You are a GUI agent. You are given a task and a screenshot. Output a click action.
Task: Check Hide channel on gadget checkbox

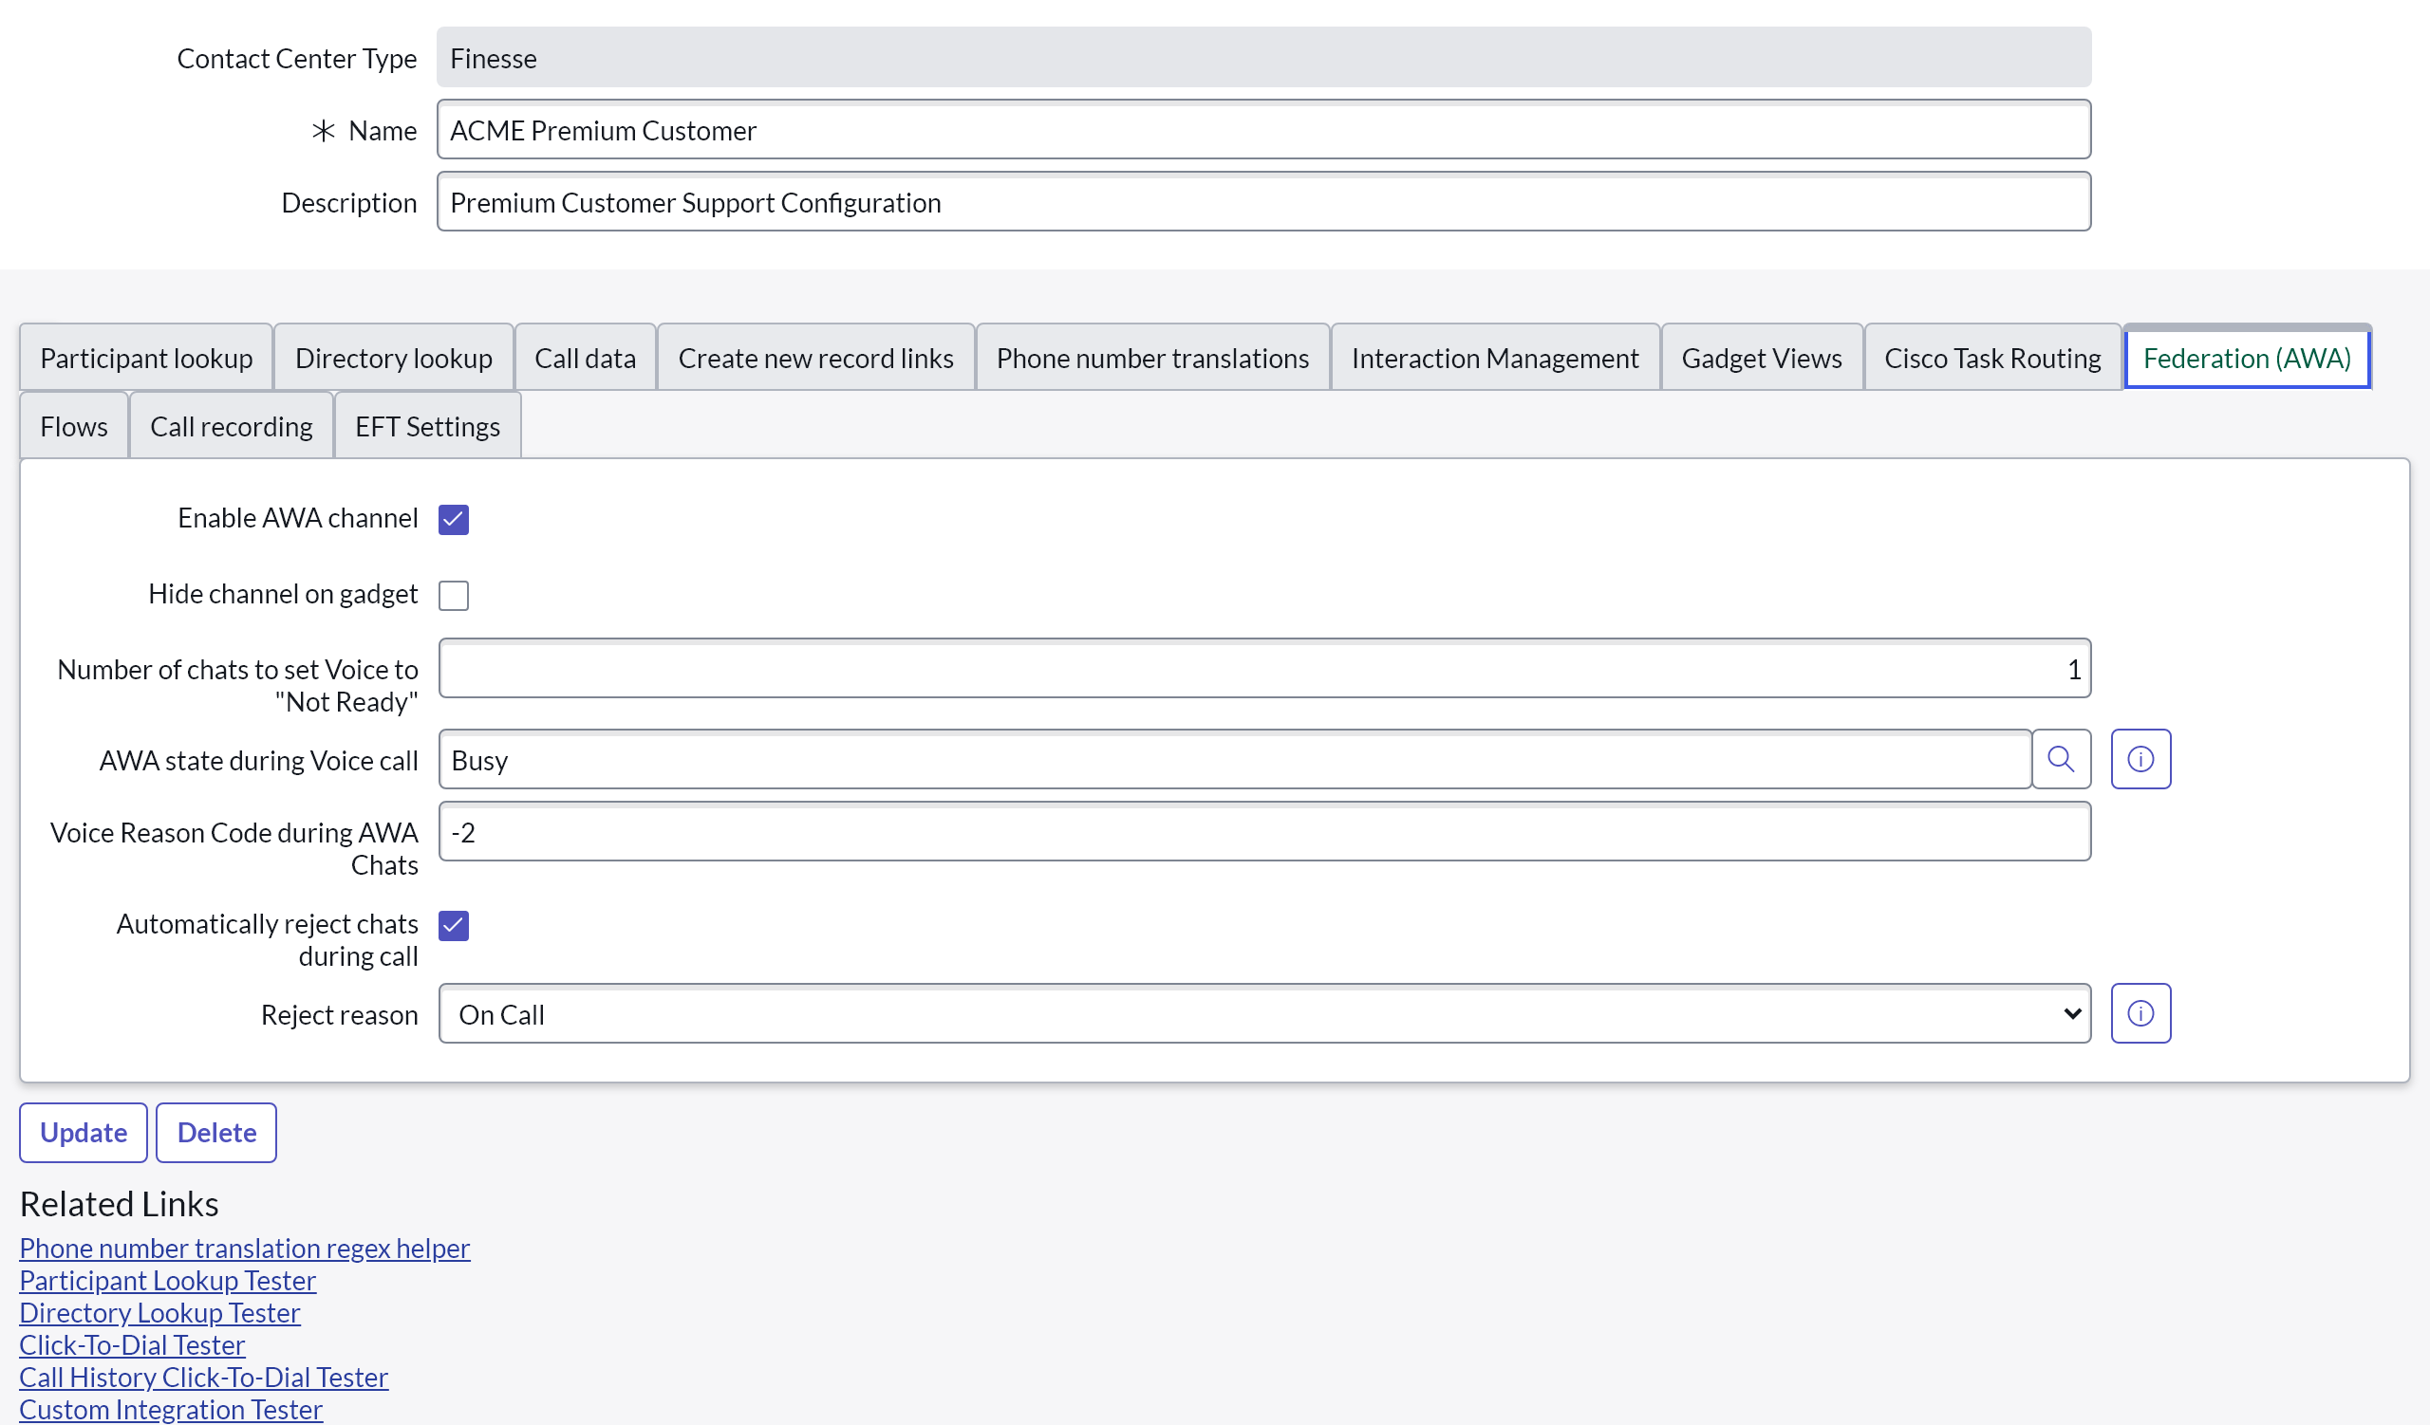click(x=453, y=596)
